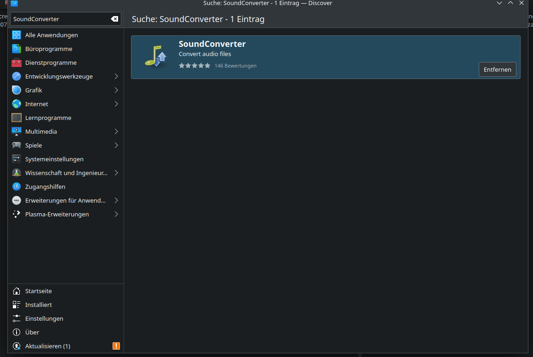Click the Plasma-Erweiterungen icon
The width and height of the screenshot is (533, 357).
pyautogui.click(x=17, y=214)
